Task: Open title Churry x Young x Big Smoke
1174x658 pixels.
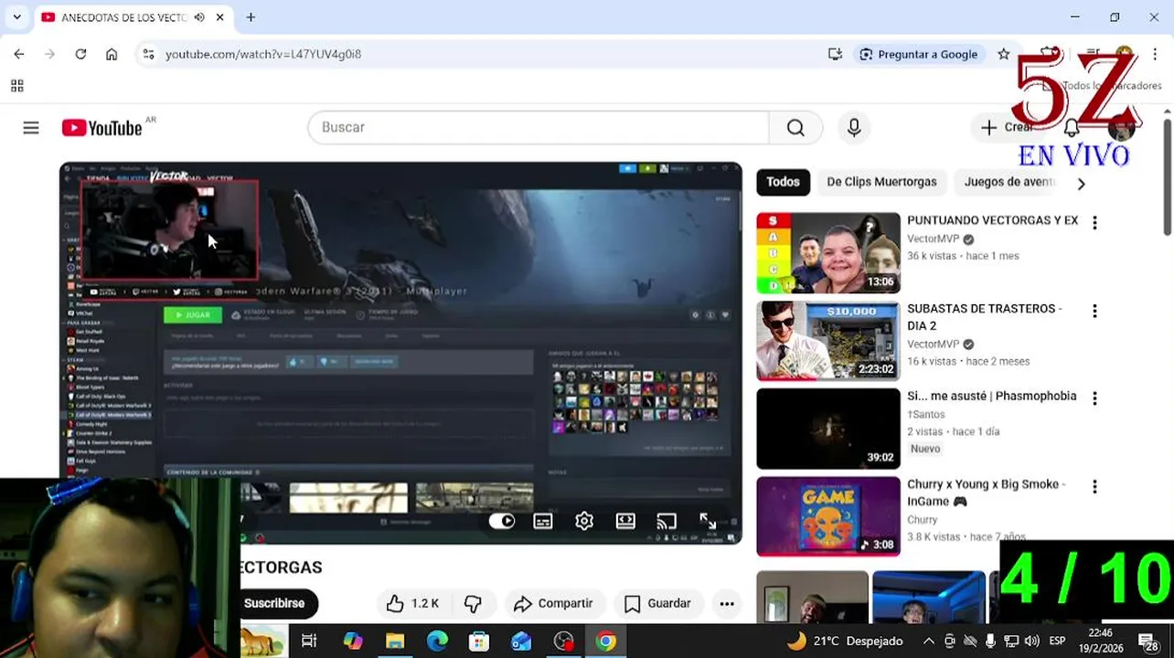Action: tap(987, 493)
